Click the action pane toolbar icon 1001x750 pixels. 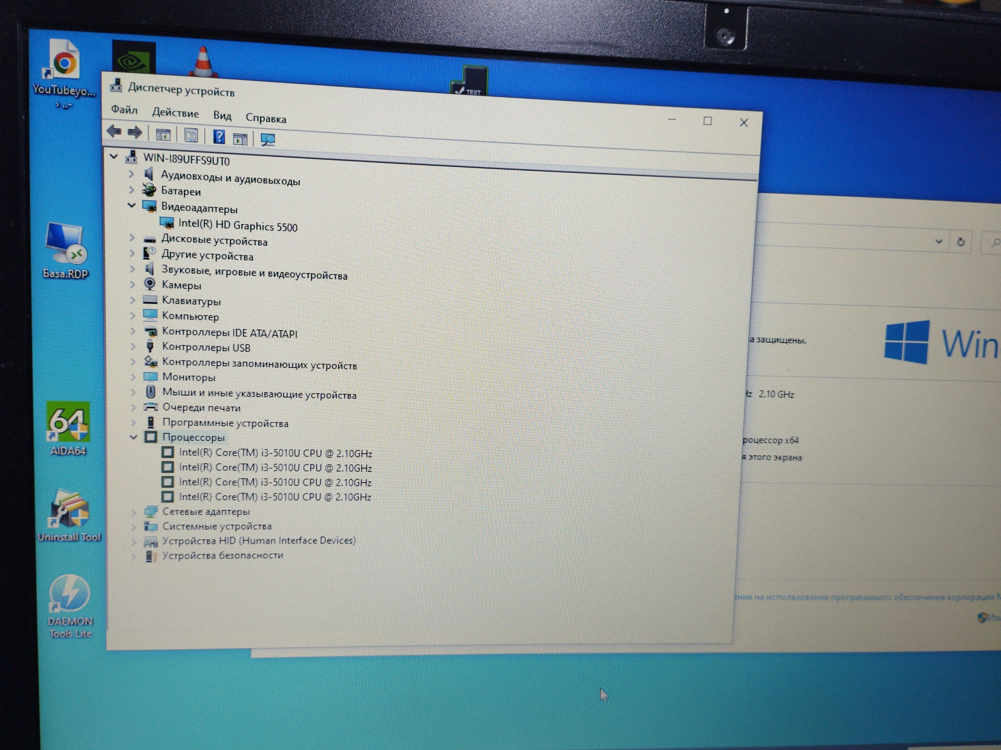[240, 139]
